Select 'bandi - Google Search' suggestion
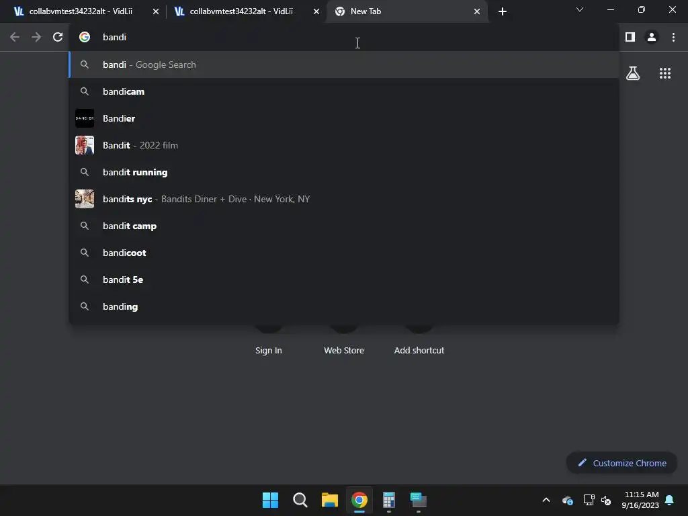The width and height of the screenshot is (688, 516). pos(344,64)
